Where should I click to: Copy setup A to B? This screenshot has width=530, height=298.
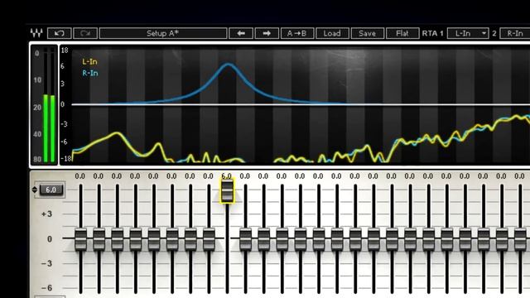(x=297, y=33)
